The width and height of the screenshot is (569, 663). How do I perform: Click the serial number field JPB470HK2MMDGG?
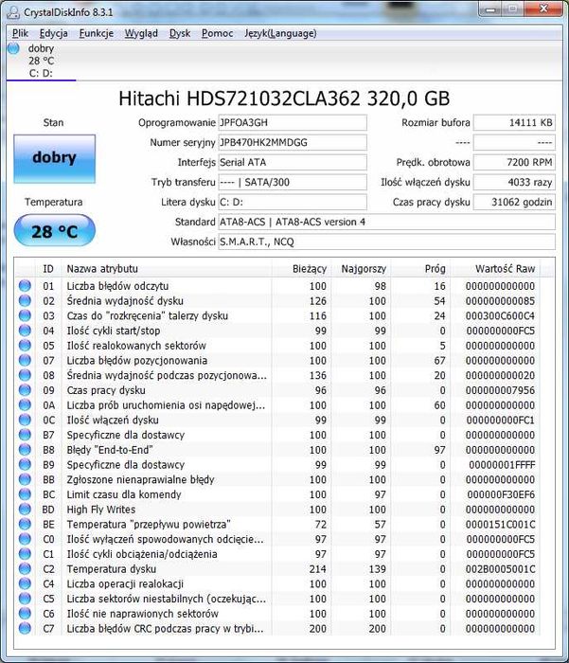(x=293, y=142)
